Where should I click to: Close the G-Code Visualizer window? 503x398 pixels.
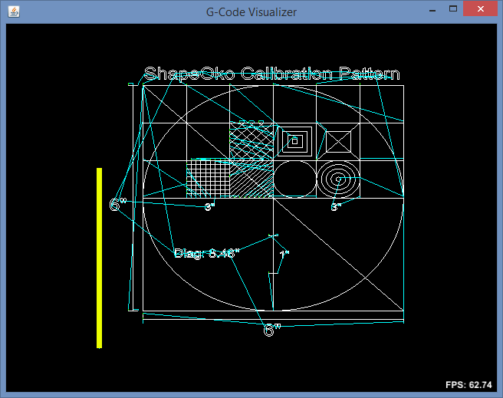coord(480,9)
